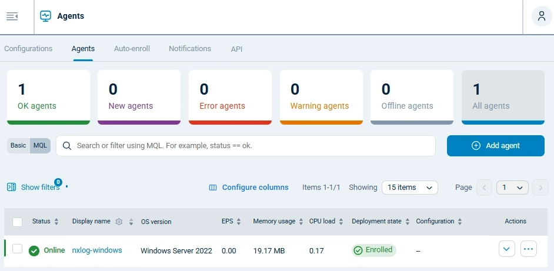Expand the nxlog-windows row chevron

[506, 249]
